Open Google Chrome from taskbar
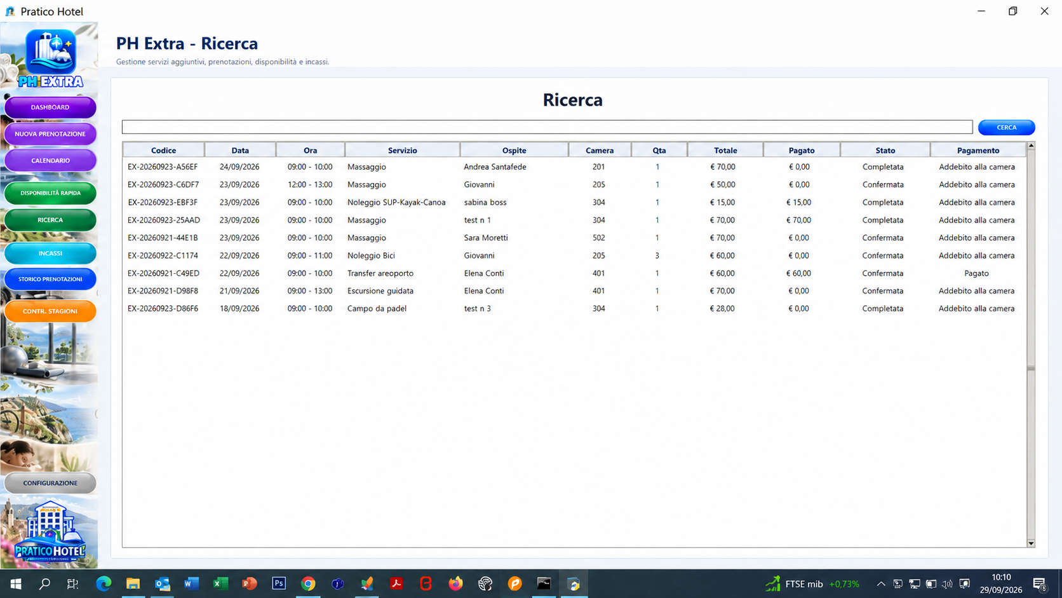Viewport: 1062px width, 598px height. 308,583
